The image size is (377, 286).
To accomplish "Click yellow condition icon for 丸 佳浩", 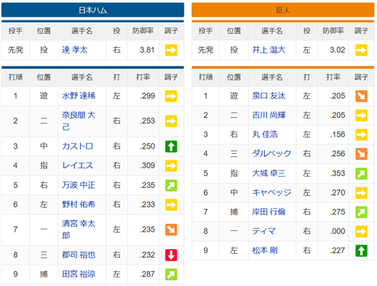I will (x=361, y=134).
